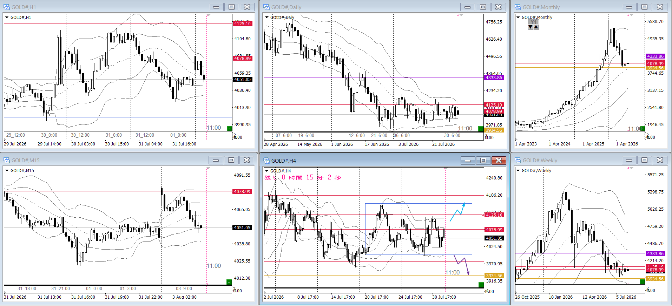Close the GOLD#,H4 chart window
This screenshot has width=672, height=306.
499,161
